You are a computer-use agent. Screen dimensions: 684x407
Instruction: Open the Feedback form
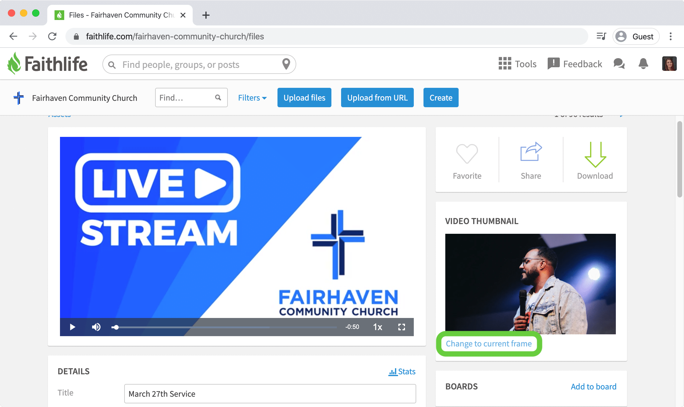pos(575,64)
